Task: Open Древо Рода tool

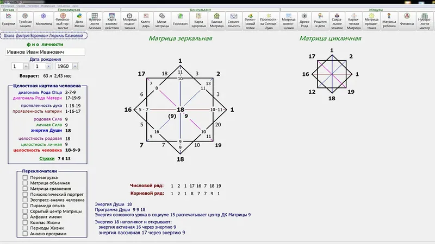Action: click(304, 21)
